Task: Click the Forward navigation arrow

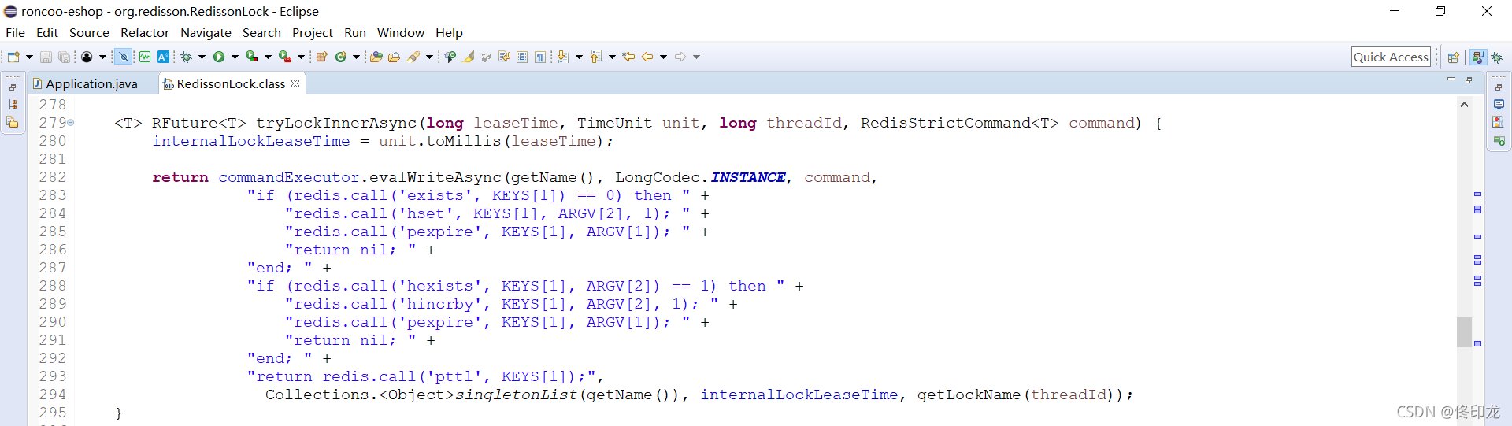Action: pos(680,57)
